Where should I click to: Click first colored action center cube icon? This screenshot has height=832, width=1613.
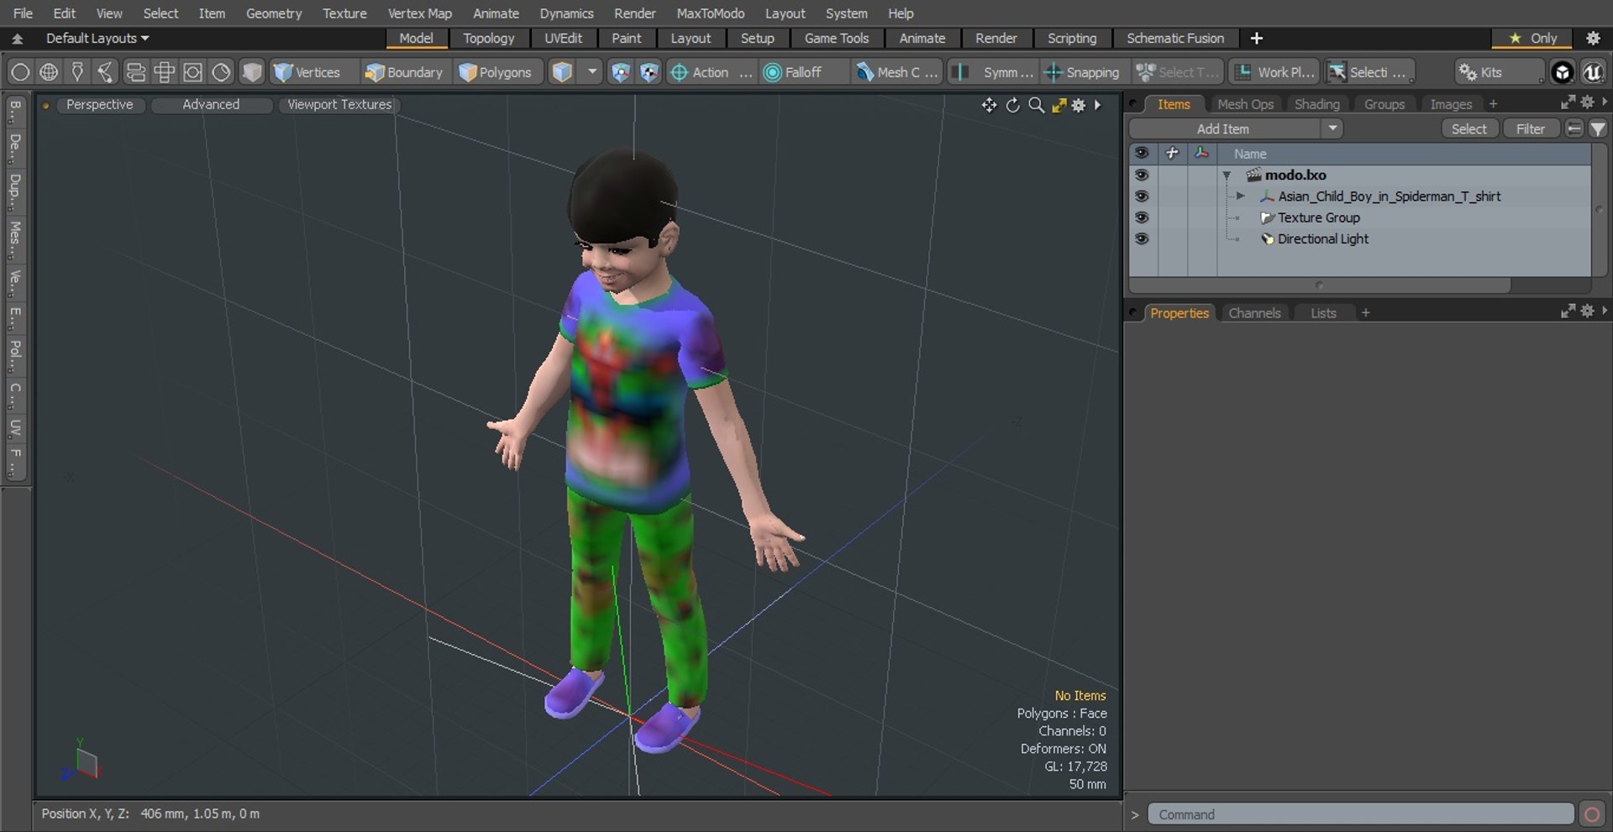tap(620, 72)
